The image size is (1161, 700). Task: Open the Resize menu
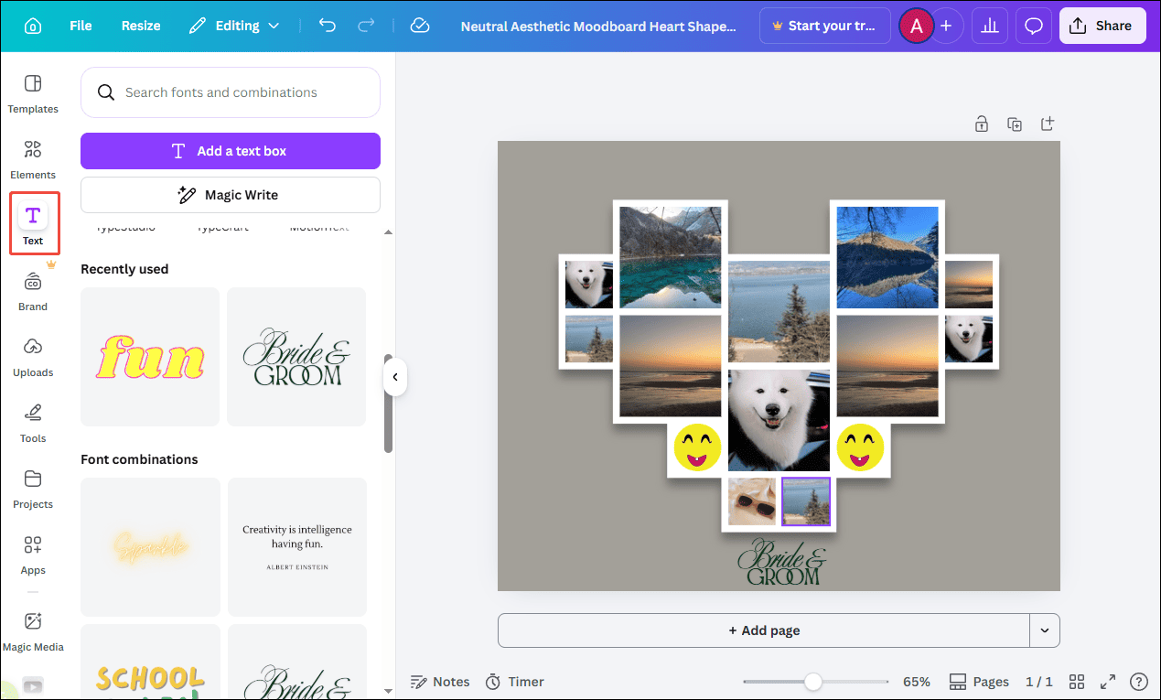click(x=140, y=26)
